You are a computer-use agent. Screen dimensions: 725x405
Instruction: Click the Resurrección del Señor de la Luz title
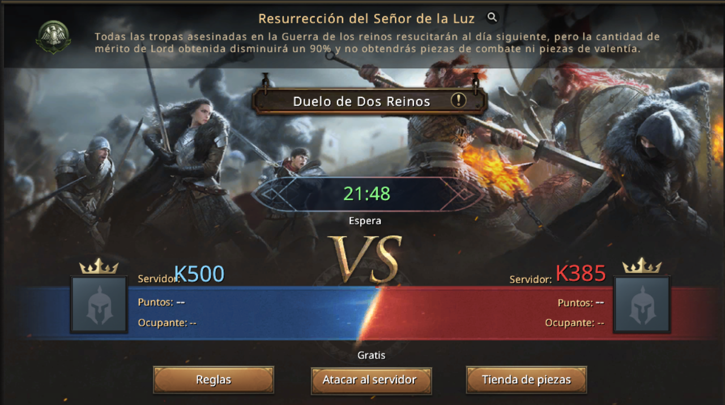366,19
